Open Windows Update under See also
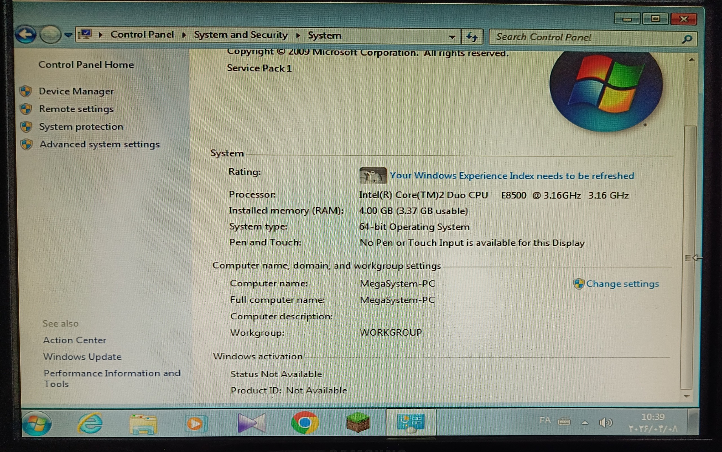The height and width of the screenshot is (452, 722). coord(82,357)
